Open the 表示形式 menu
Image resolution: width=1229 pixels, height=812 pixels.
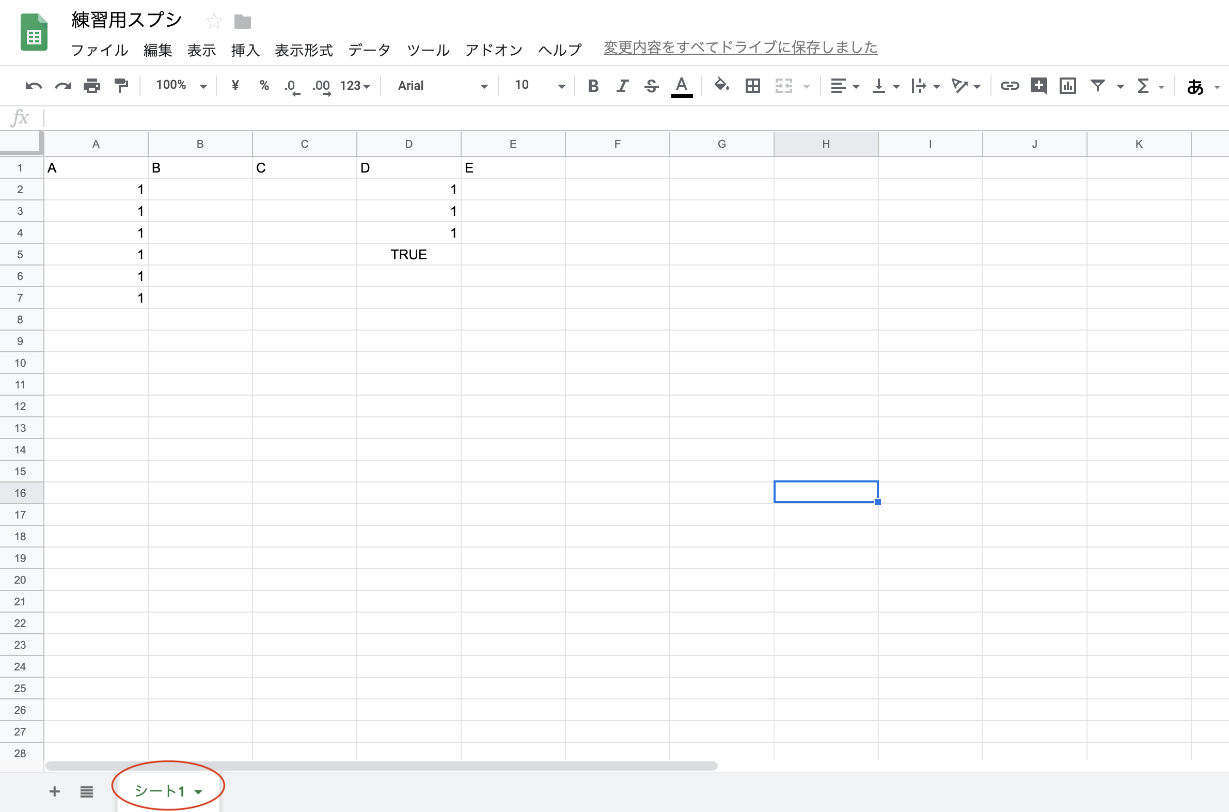pos(304,50)
